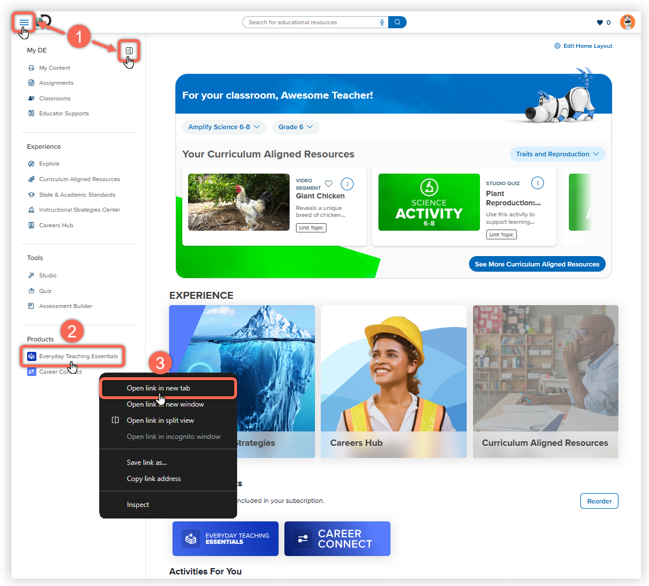The height and width of the screenshot is (586, 649).
Task: Click the Assessment Builder icon
Action: 32,306
